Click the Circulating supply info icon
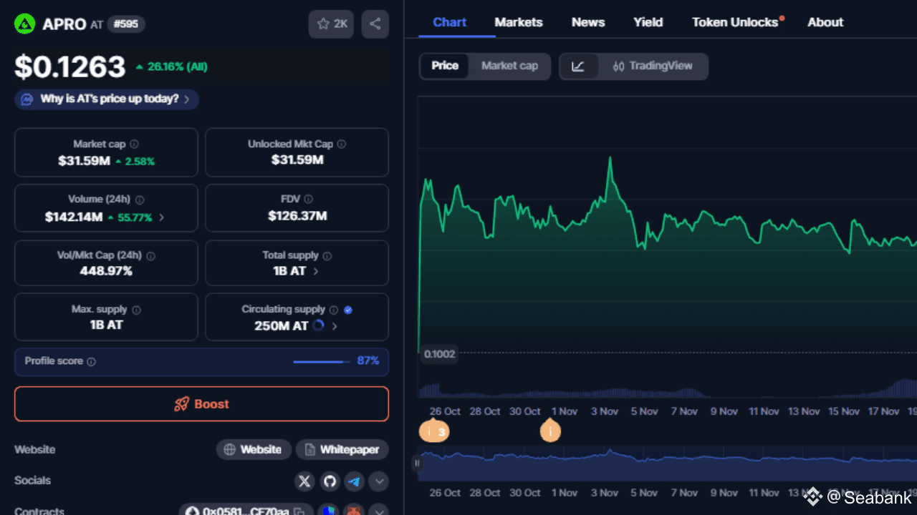 coord(333,310)
